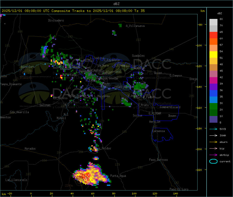Click the Soitue map label

[137, 115]
